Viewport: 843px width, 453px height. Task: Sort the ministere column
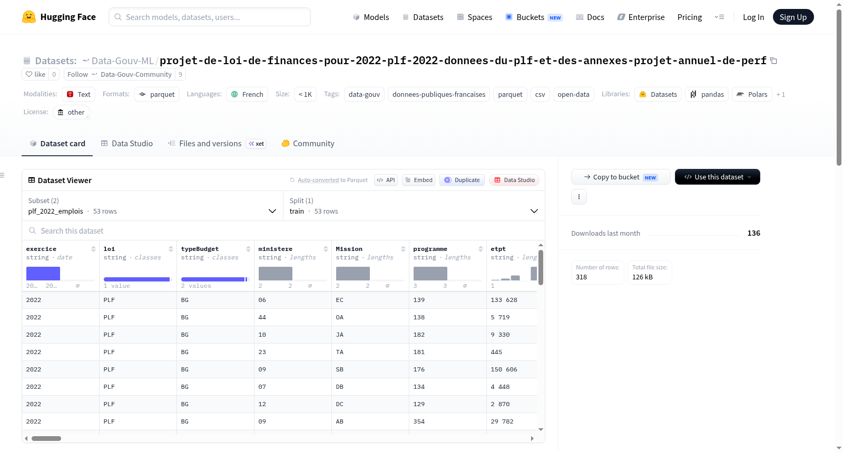(326, 249)
